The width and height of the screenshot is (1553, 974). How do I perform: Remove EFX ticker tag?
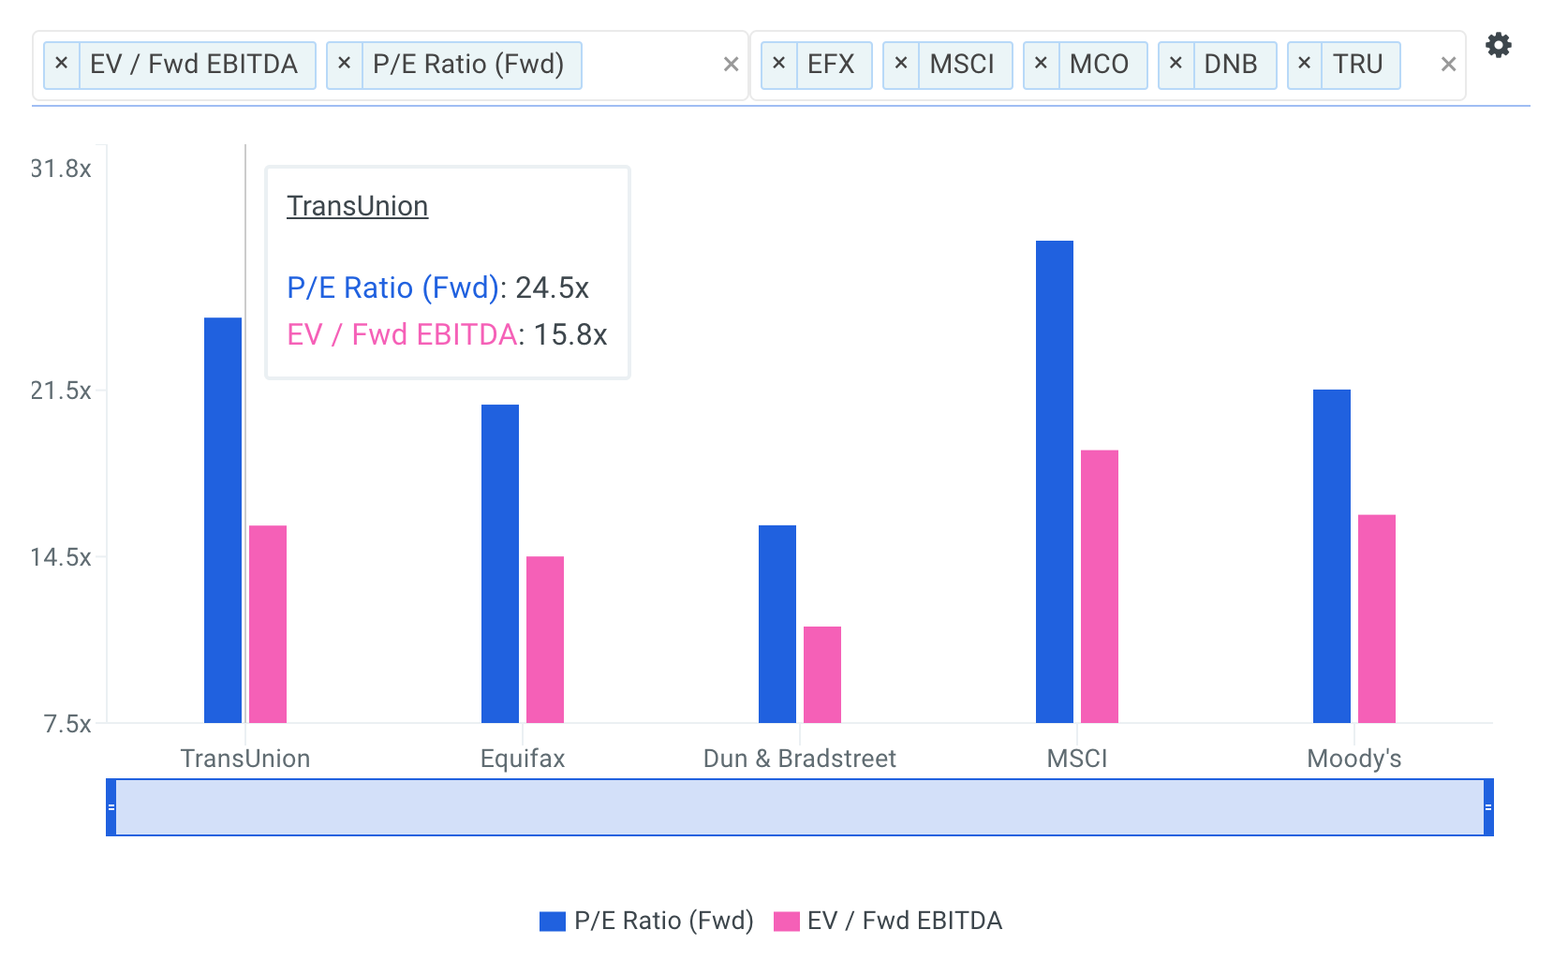point(779,65)
